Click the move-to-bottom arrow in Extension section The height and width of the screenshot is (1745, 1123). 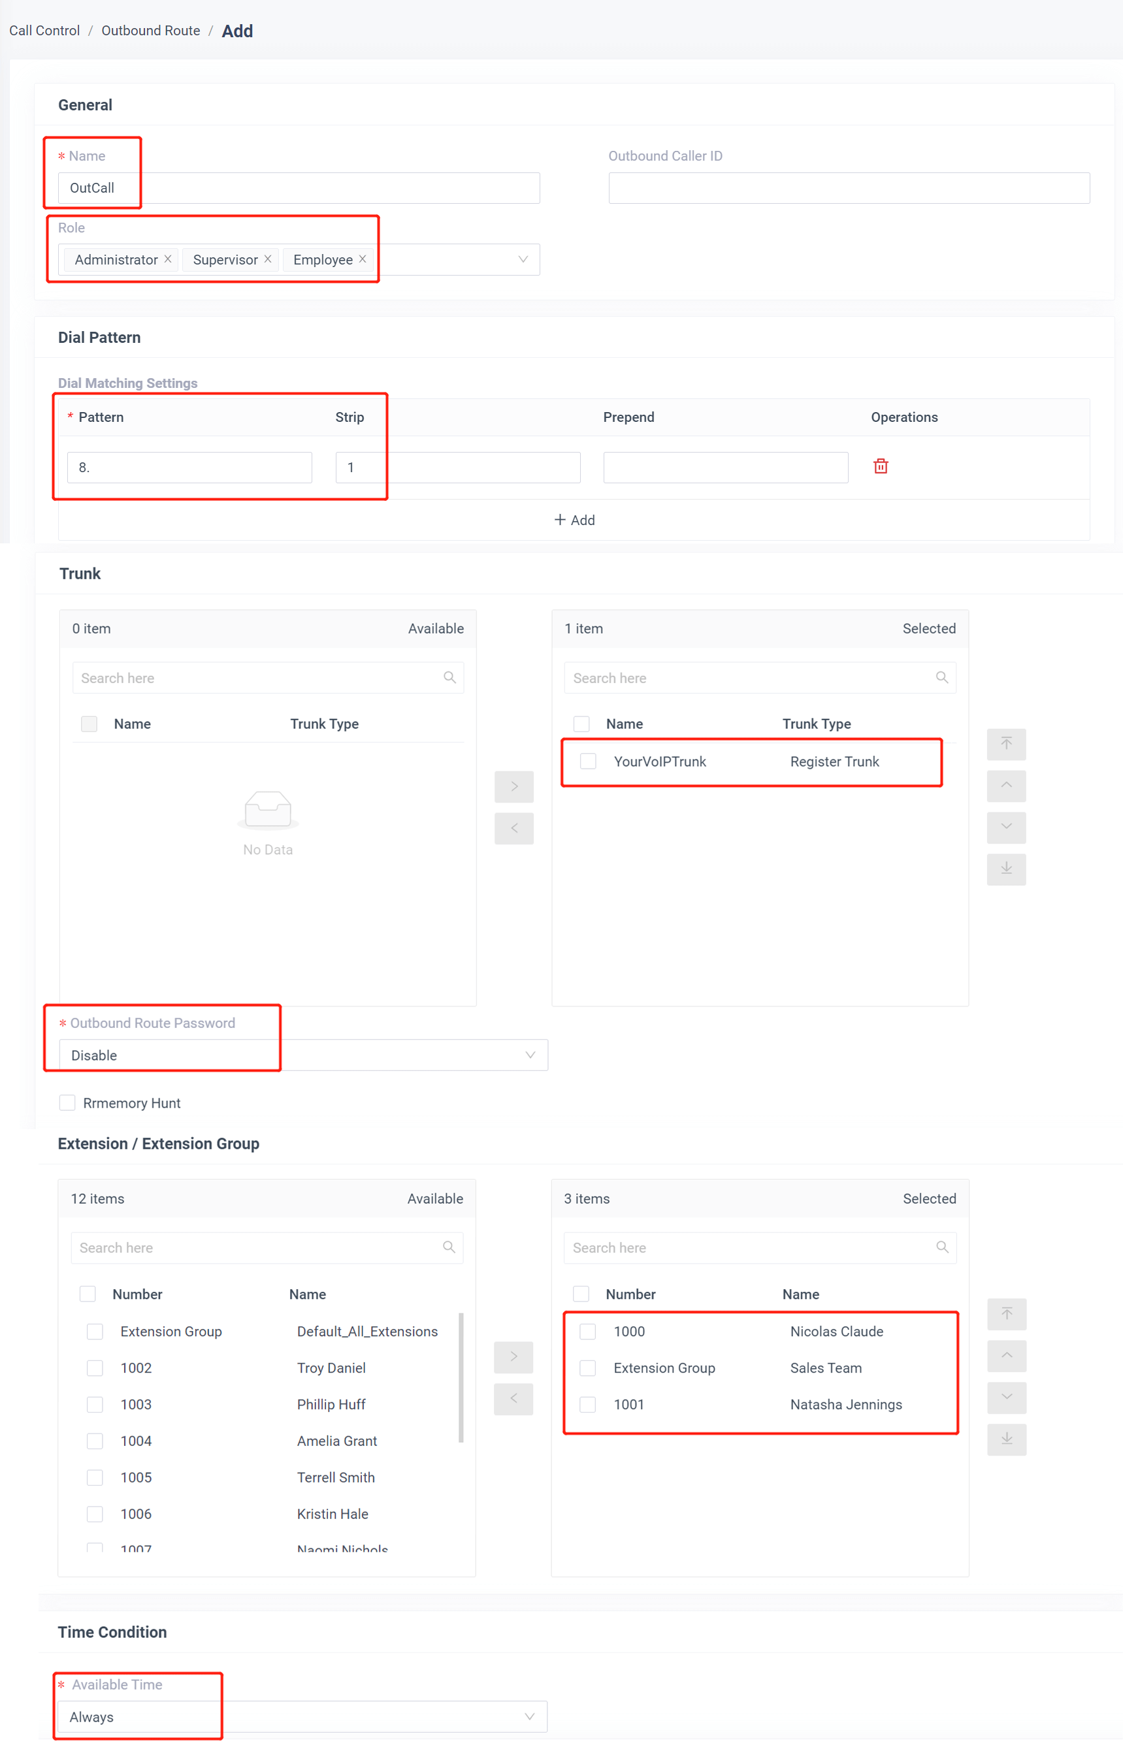point(1005,1439)
